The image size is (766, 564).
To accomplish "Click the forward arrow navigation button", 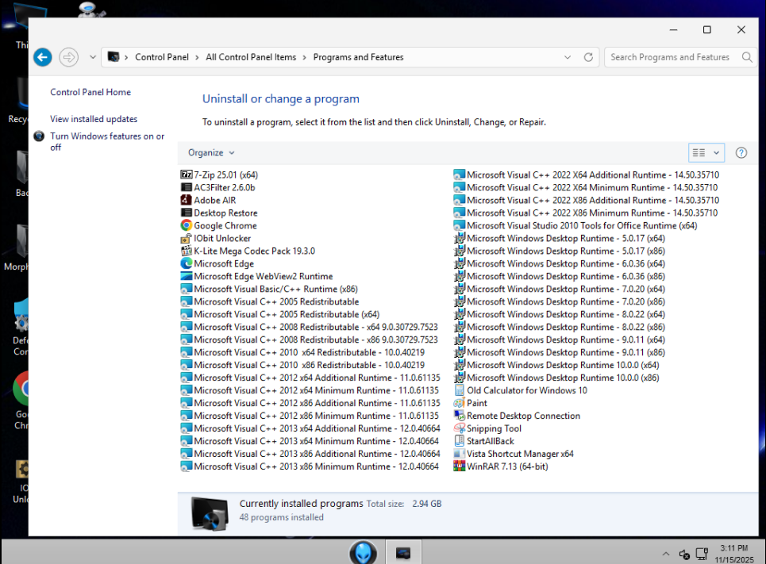I will (x=69, y=57).
